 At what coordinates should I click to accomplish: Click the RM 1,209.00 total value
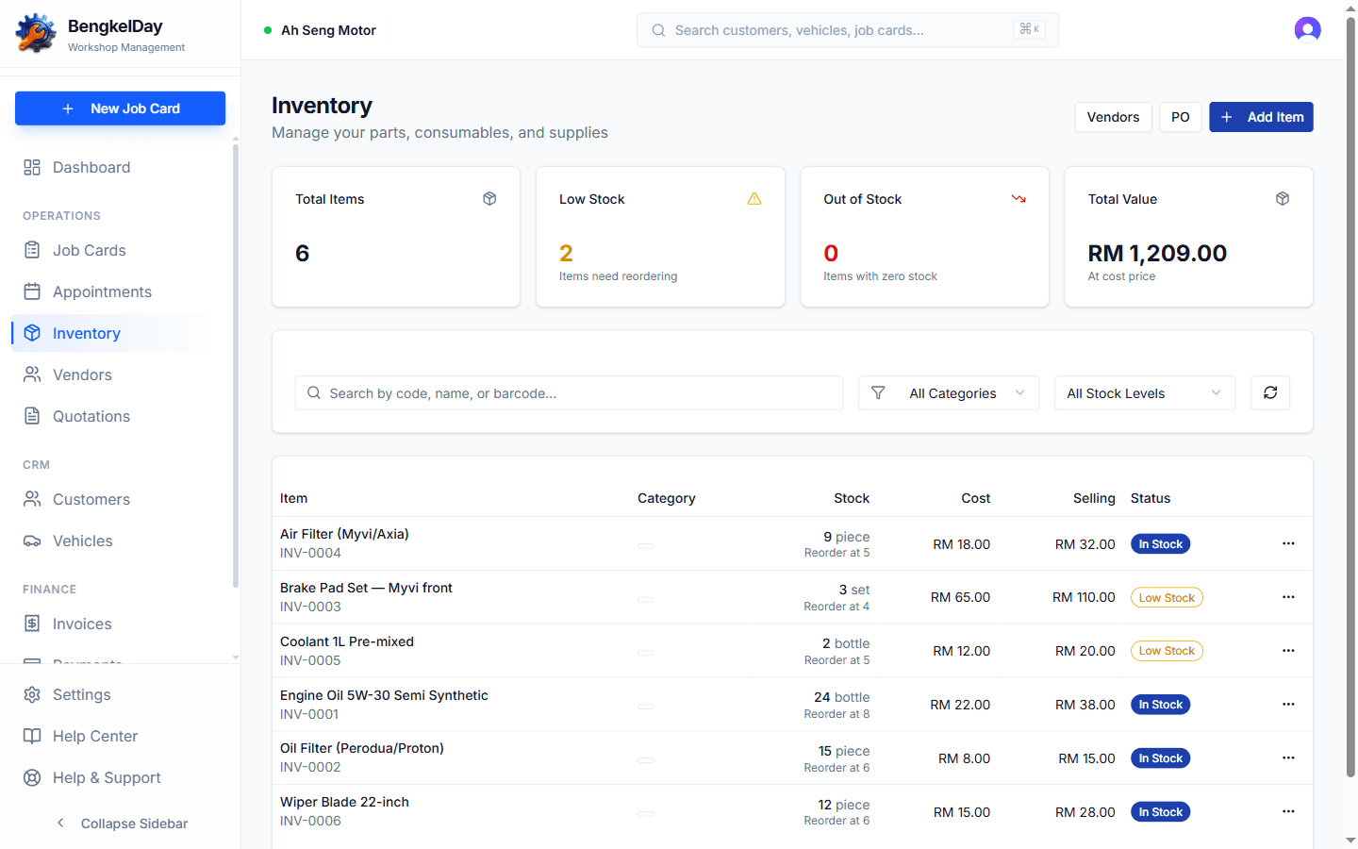click(1157, 253)
